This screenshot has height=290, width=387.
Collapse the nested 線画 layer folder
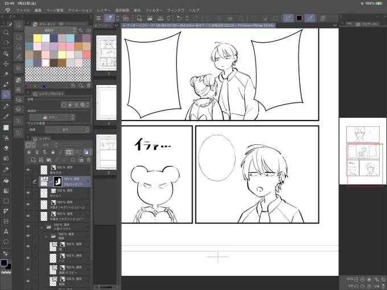pyautogui.click(x=46, y=236)
